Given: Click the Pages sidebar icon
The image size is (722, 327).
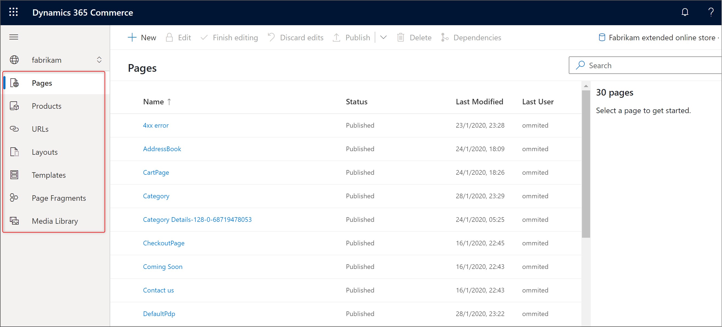Looking at the screenshot, I should coord(14,83).
